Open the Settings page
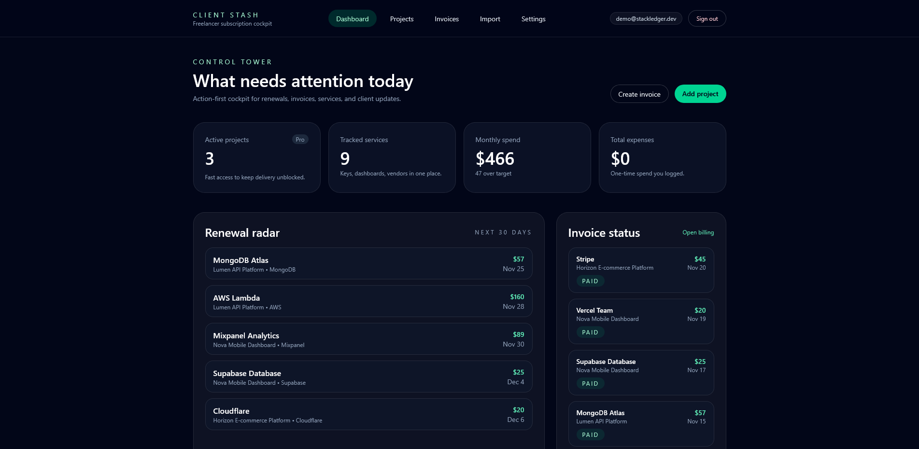The width and height of the screenshot is (919, 449). [x=533, y=19]
